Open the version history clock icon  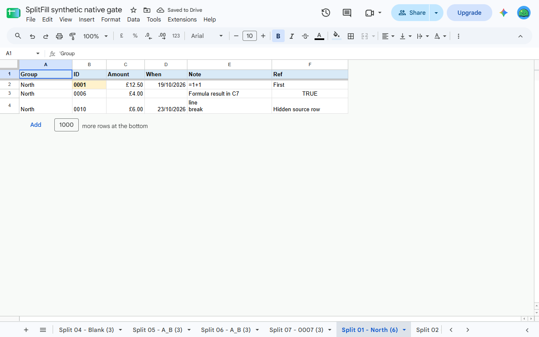(326, 13)
